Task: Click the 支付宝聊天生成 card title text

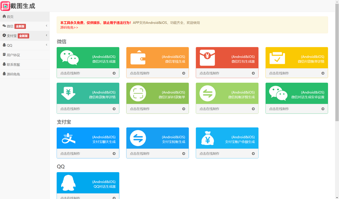Action: (104, 142)
